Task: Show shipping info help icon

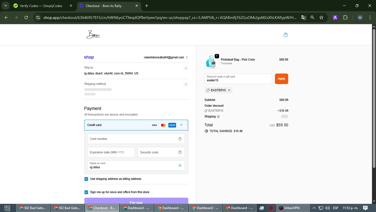Action: [x=218, y=117]
